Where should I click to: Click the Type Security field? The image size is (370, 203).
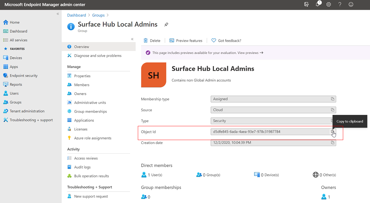(273, 121)
